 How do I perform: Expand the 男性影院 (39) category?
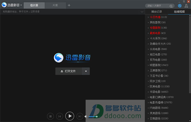156,23
